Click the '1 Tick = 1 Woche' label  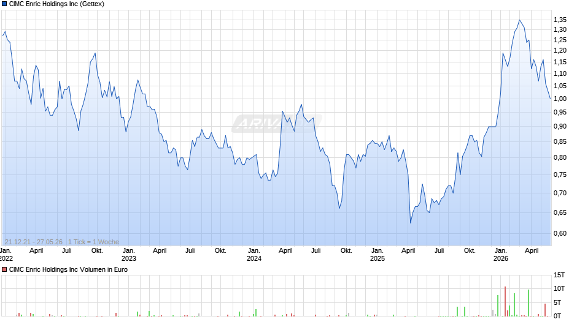click(93, 242)
